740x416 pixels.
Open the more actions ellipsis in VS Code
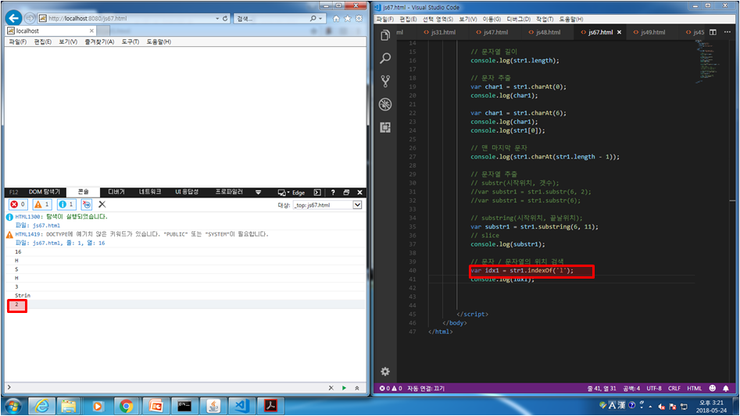pyautogui.click(x=727, y=32)
